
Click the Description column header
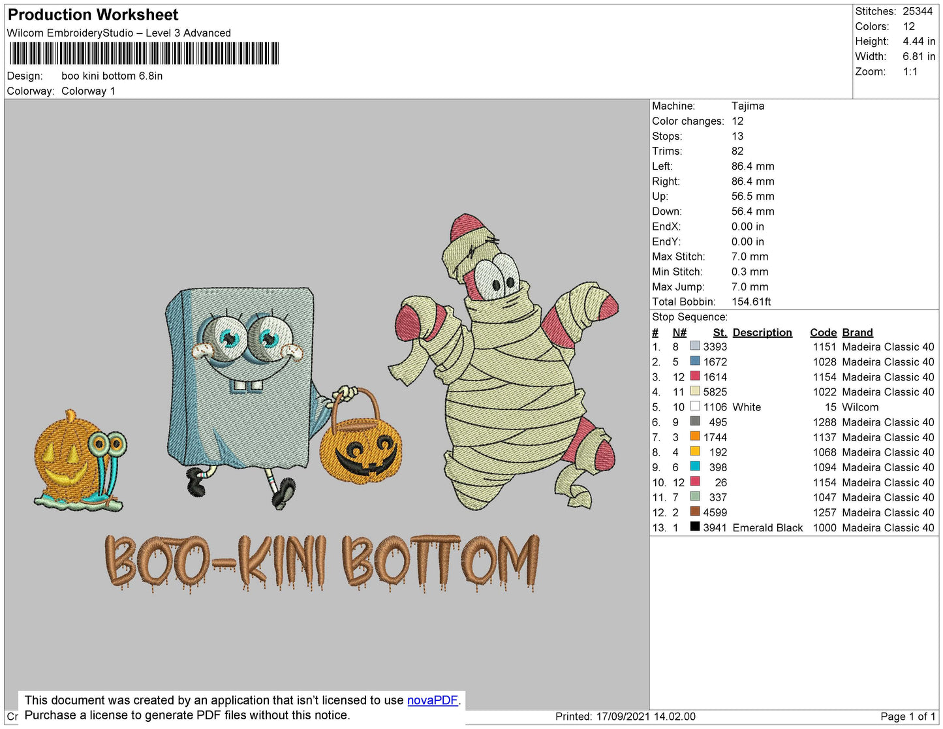tap(762, 332)
